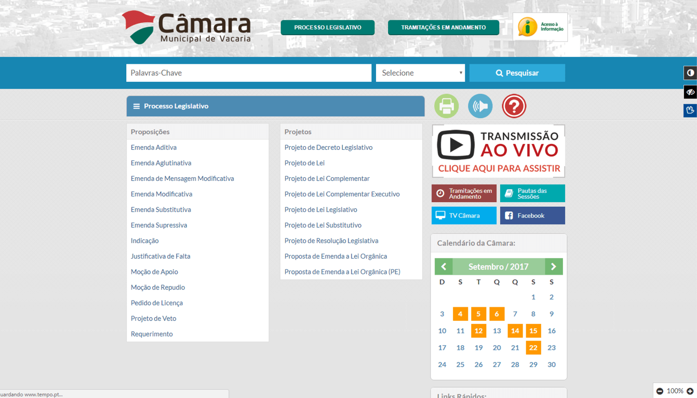Click the blue audio speaker icon
Image resolution: width=697 pixels, height=398 pixels.
(x=480, y=106)
